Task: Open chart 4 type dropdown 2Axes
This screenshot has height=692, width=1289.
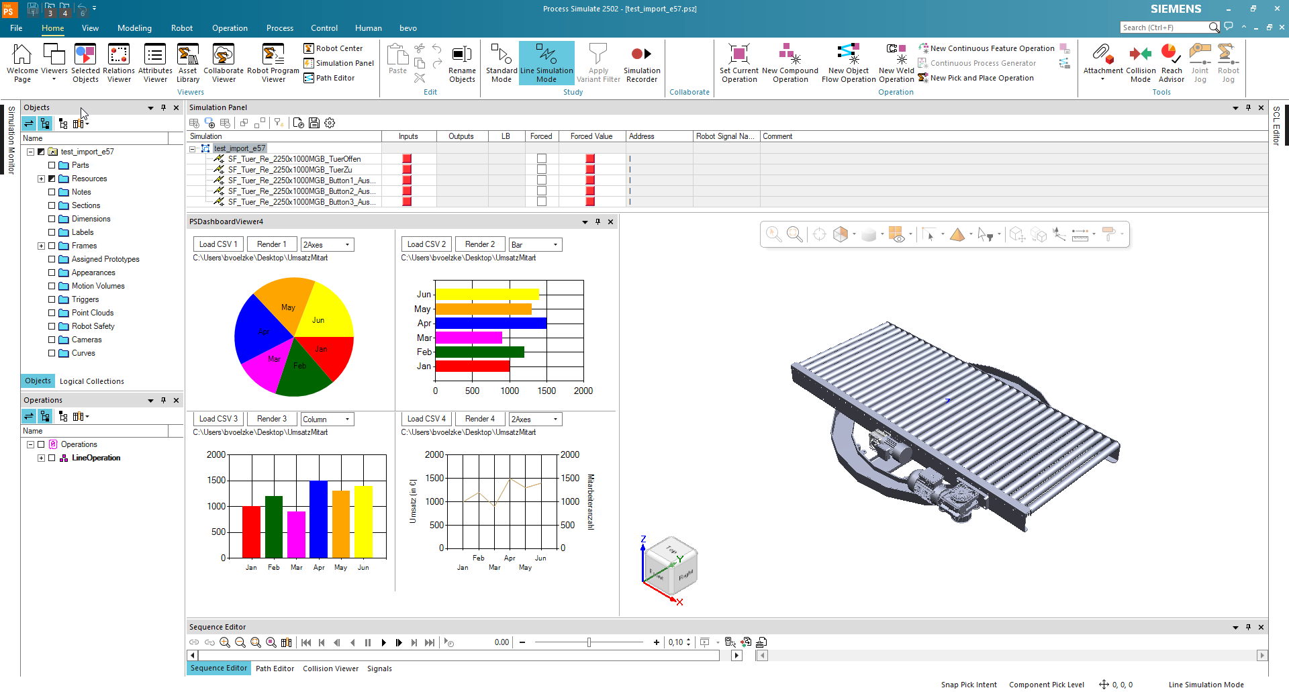Action: (535, 419)
